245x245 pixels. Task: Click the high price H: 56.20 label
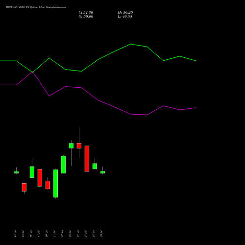125,13
